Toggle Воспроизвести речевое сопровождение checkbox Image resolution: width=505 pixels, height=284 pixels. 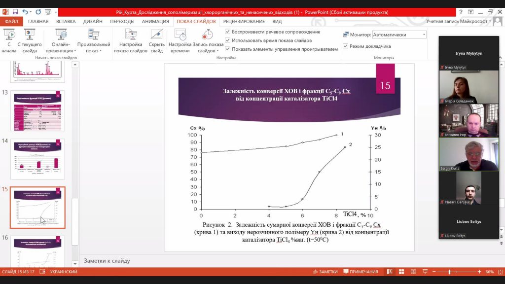click(228, 32)
